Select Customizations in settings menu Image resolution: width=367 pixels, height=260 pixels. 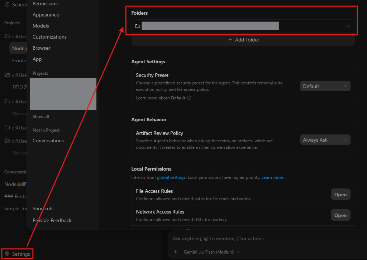pos(49,37)
